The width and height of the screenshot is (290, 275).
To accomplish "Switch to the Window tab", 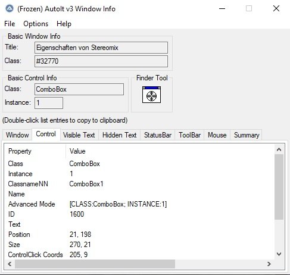I will [x=17, y=135].
